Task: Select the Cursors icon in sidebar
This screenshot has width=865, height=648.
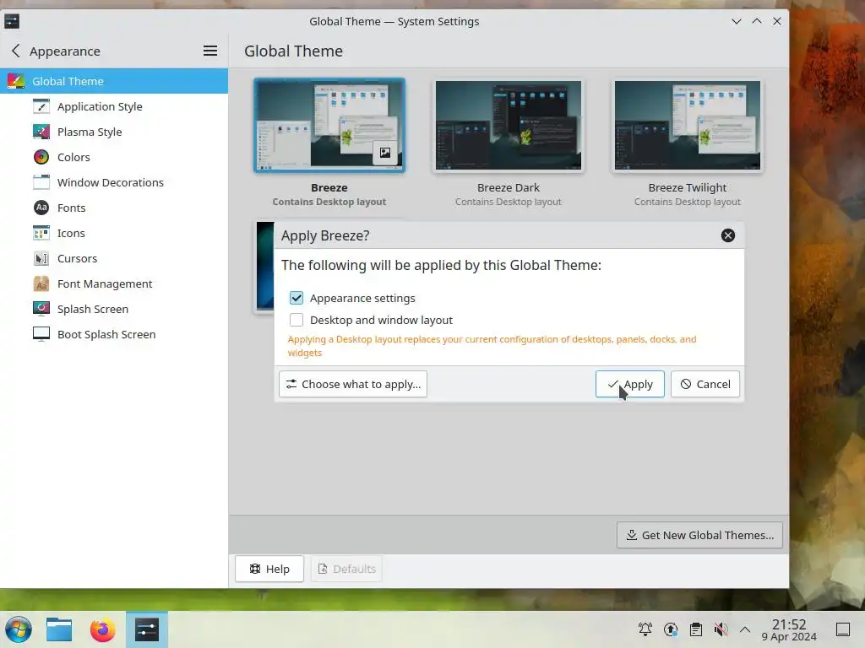Action: point(41,258)
